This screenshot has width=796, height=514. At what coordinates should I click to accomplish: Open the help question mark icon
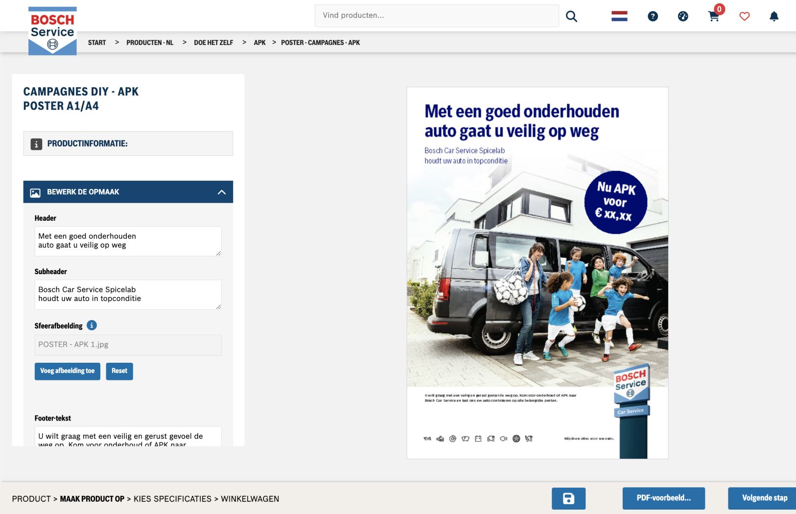(x=653, y=16)
